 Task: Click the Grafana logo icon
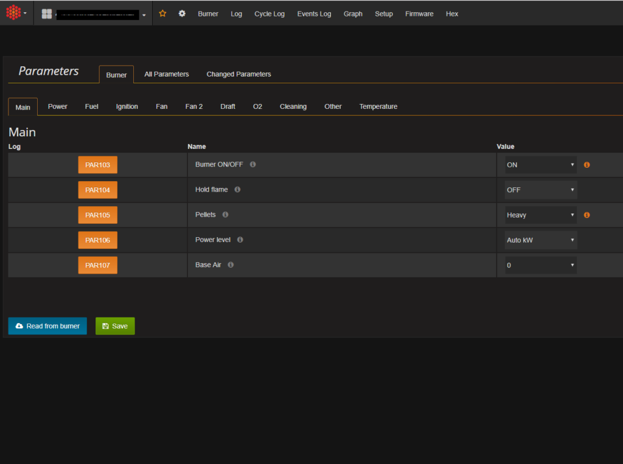tap(13, 13)
